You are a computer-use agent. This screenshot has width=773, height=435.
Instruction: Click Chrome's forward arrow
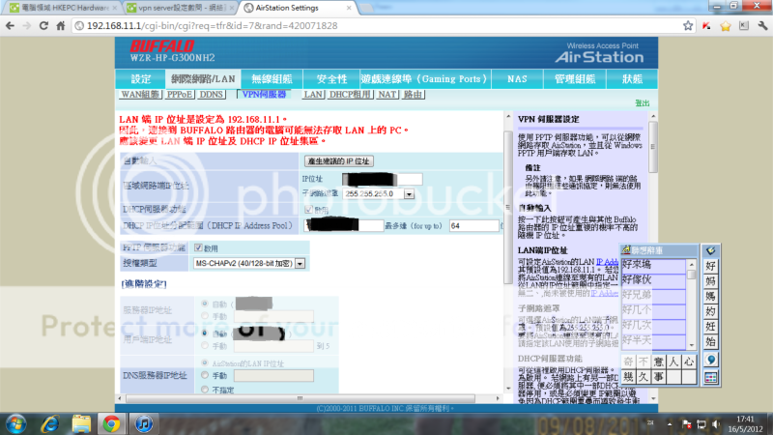[27, 26]
